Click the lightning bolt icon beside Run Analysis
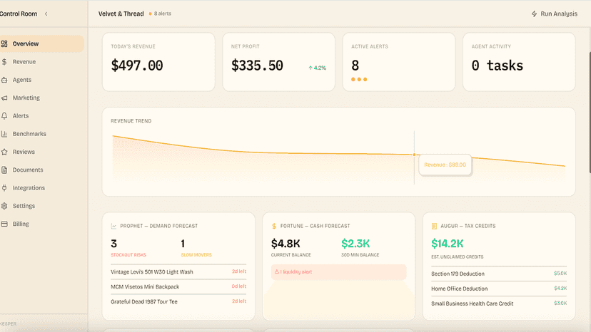The image size is (591, 332). (x=534, y=14)
